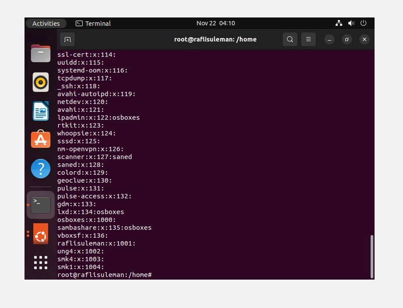The width and height of the screenshot is (403, 308).
Task: Click the line raflisuleman:x:1001:
Action: point(96,243)
